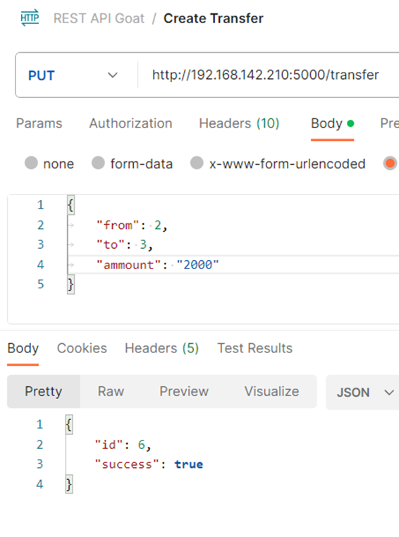Click the request URL field

(x=269, y=75)
